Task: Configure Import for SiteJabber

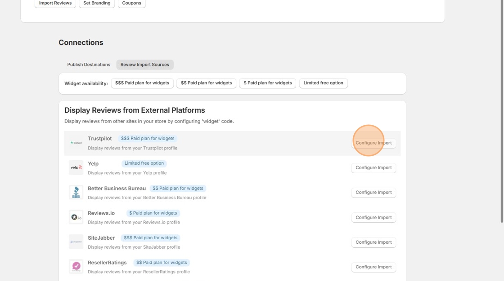Action: (373, 242)
